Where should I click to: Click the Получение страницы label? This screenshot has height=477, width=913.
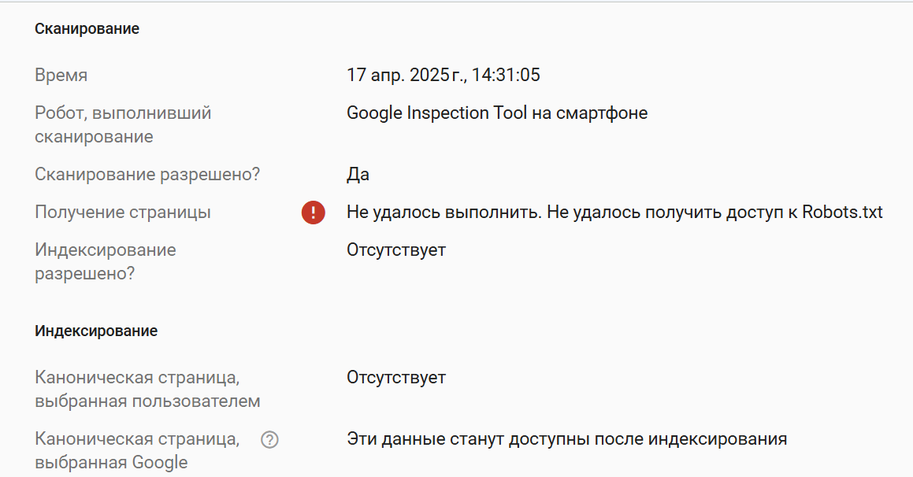point(123,213)
